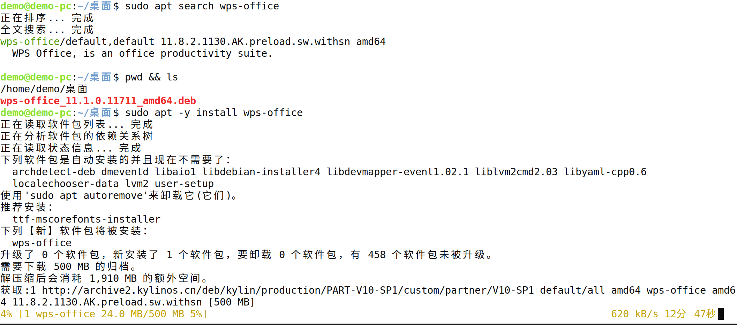The width and height of the screenshot is (737, 325).
Task: Click the 'libyaml-cpp0.6' package name
Action: pyautogui.click(x=605, y=172)
